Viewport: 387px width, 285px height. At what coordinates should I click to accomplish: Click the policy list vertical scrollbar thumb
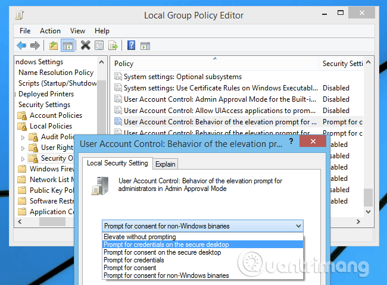(x=368, y=198)
